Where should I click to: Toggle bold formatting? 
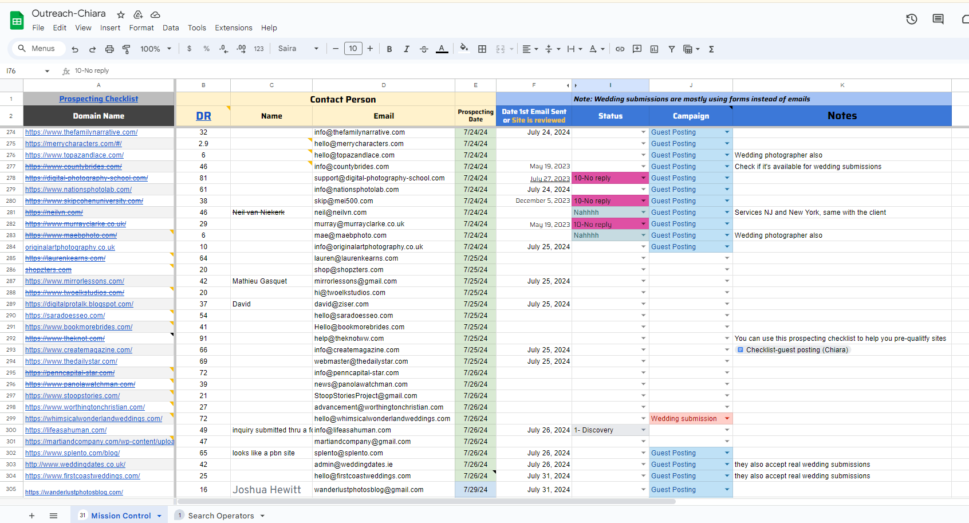coord(389,49)
